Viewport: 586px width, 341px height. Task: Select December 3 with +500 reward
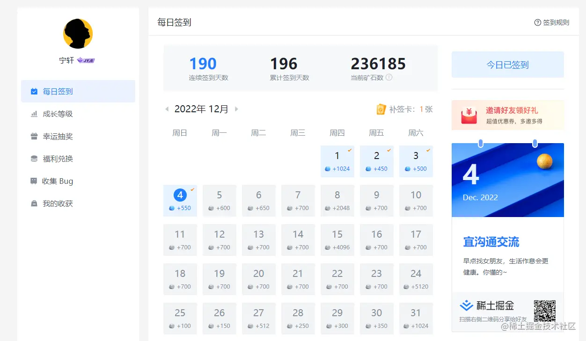(416, 161)
